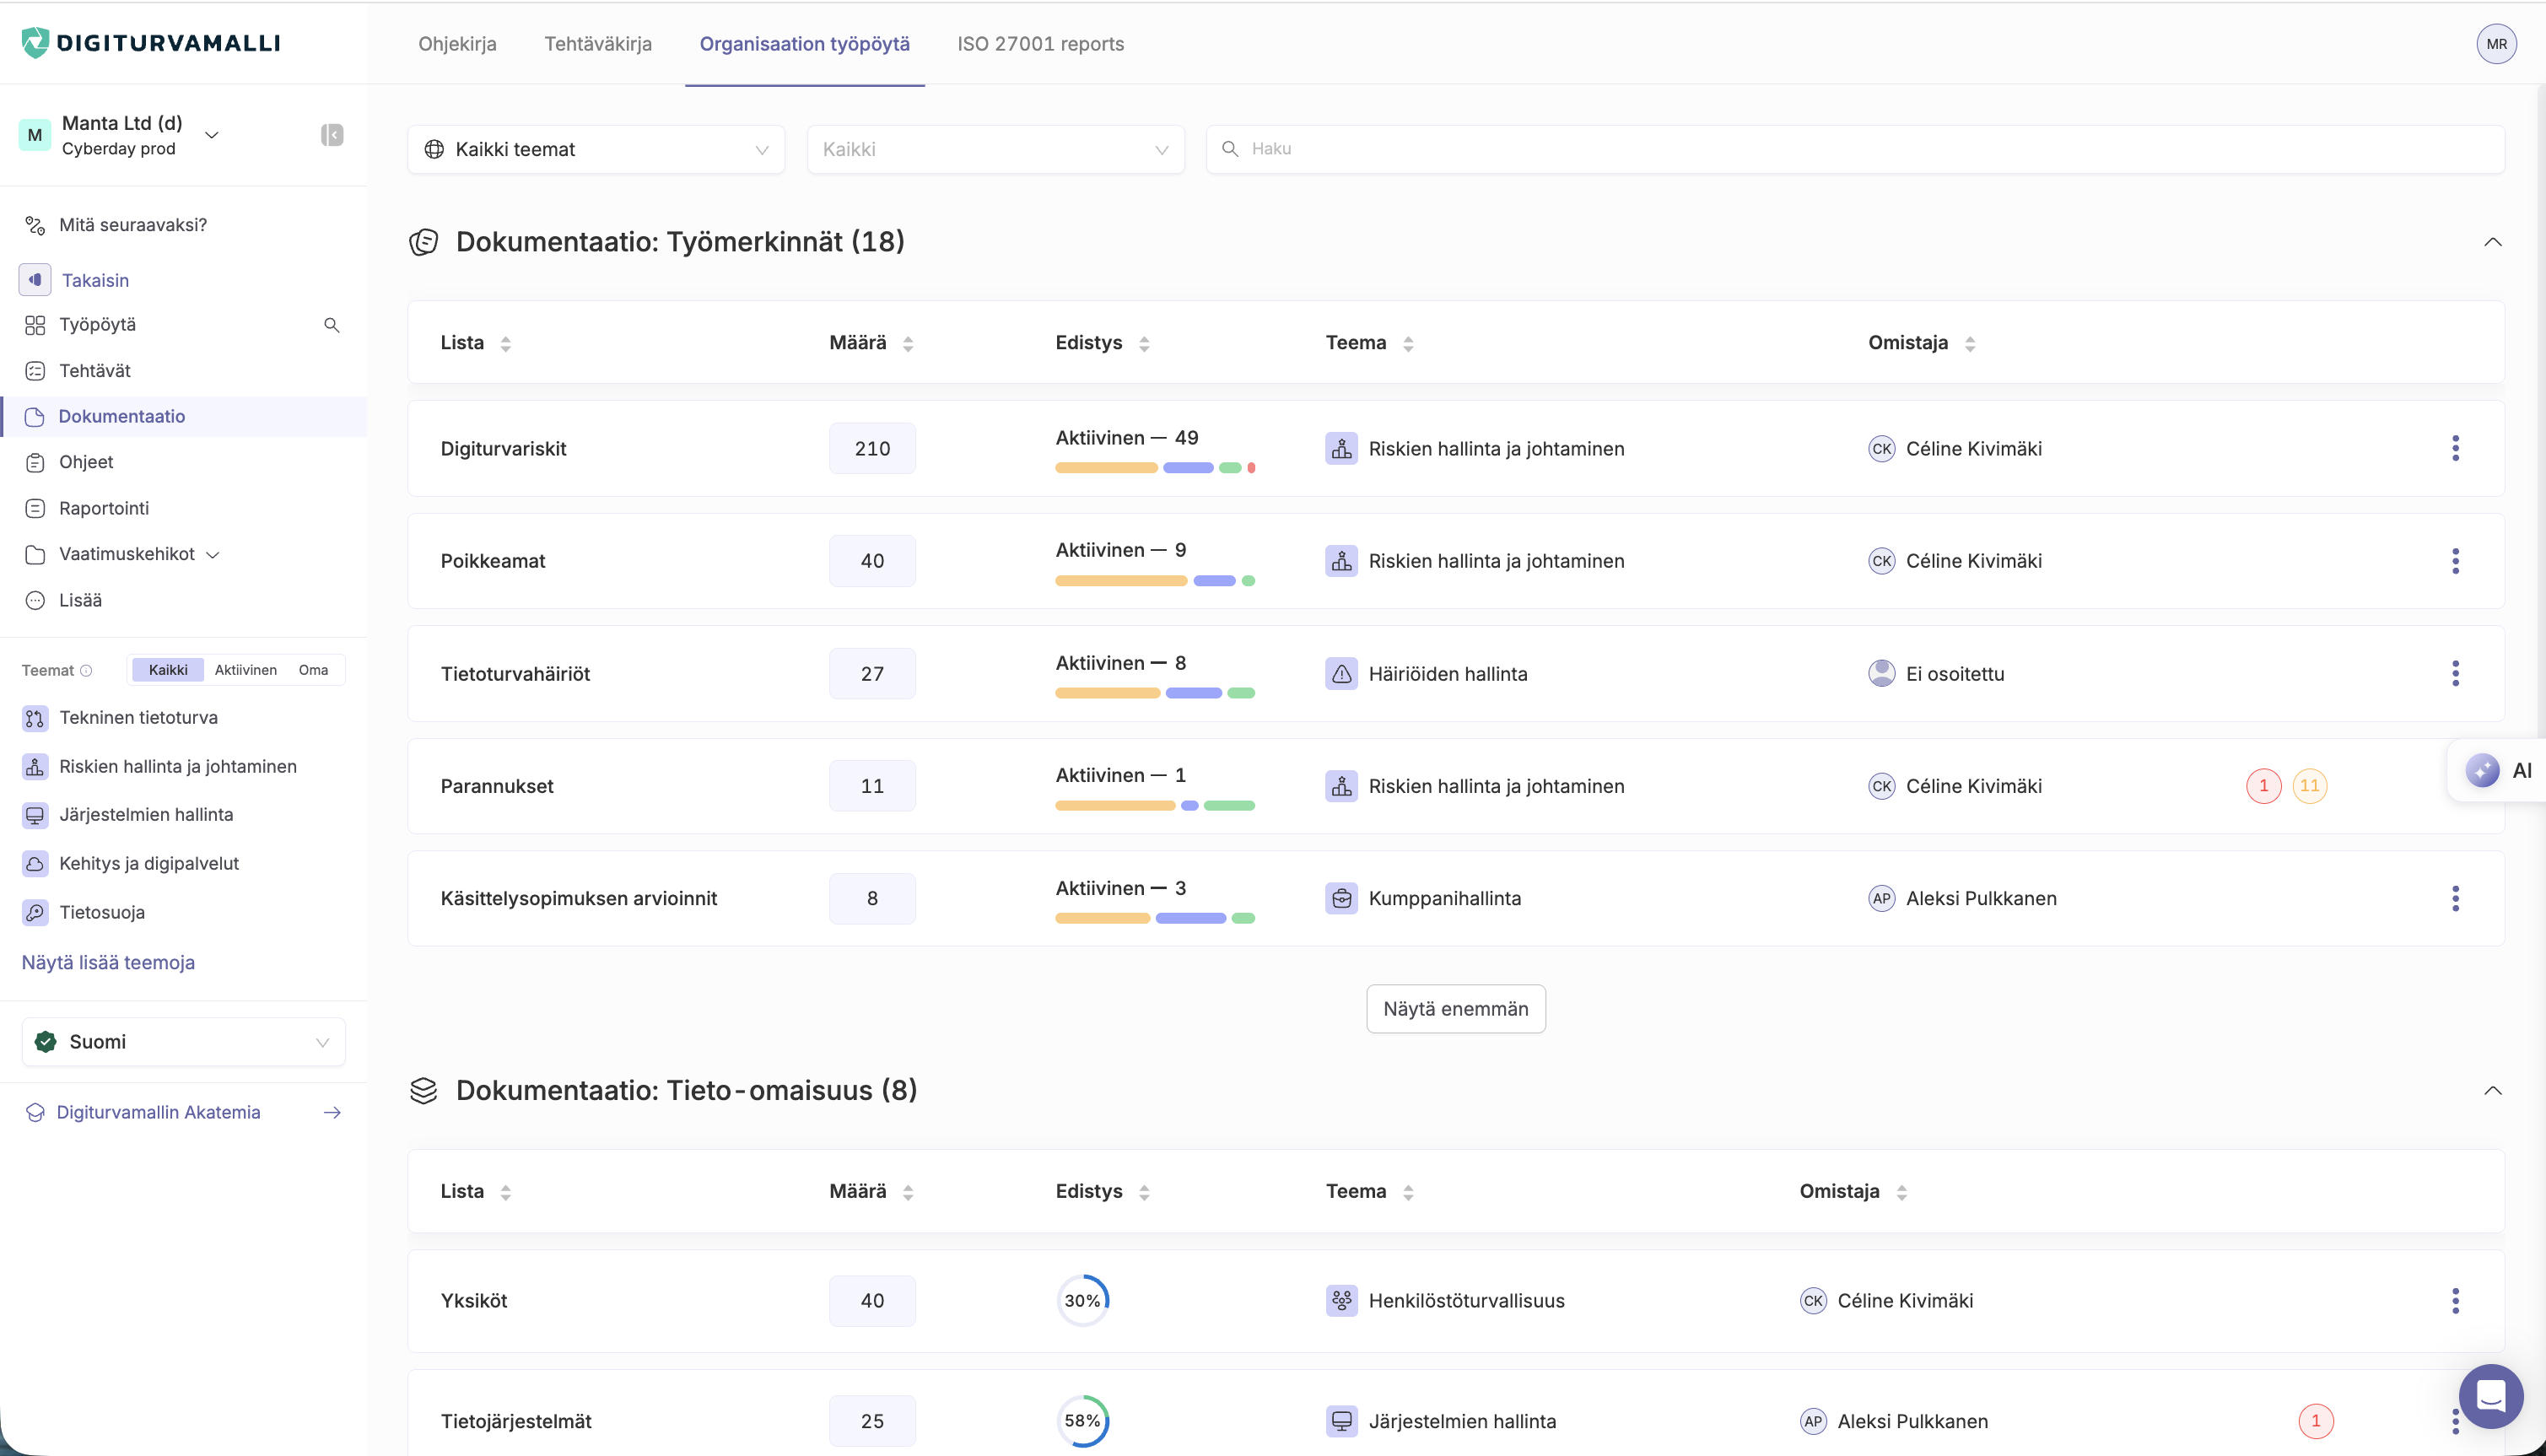2546x1456 pixels.
Task: Select the Kaikki themes filter
Action: click(x=168, y=670)
